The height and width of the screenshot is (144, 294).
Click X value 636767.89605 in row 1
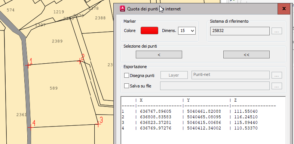tap(156, 111)
